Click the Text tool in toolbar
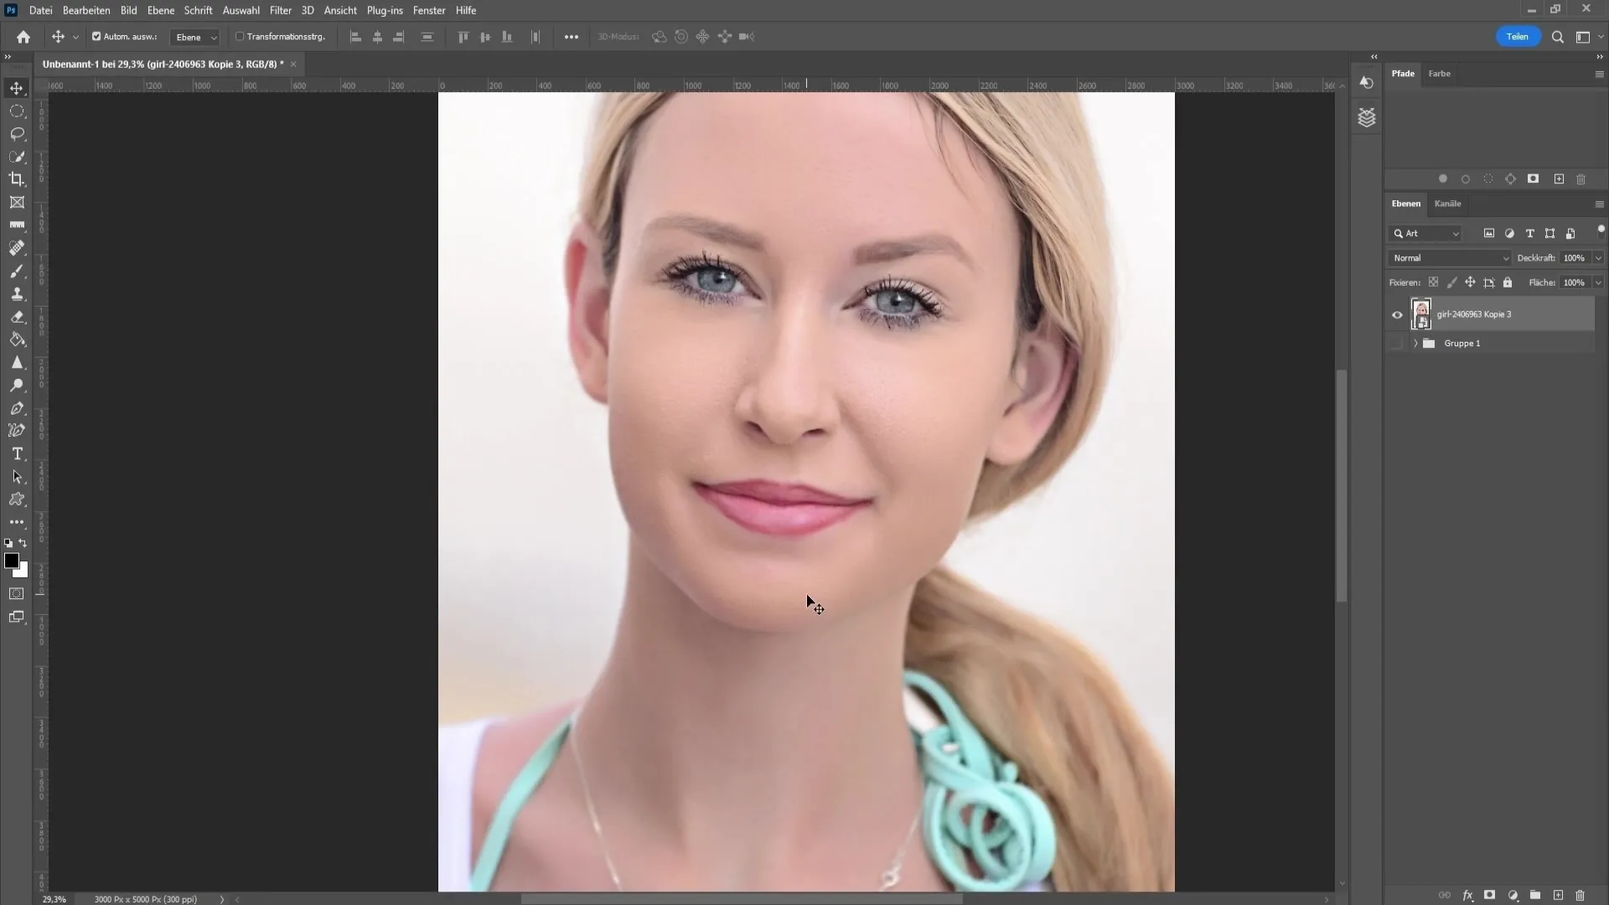1609x905 pixels. click(17, 453)
